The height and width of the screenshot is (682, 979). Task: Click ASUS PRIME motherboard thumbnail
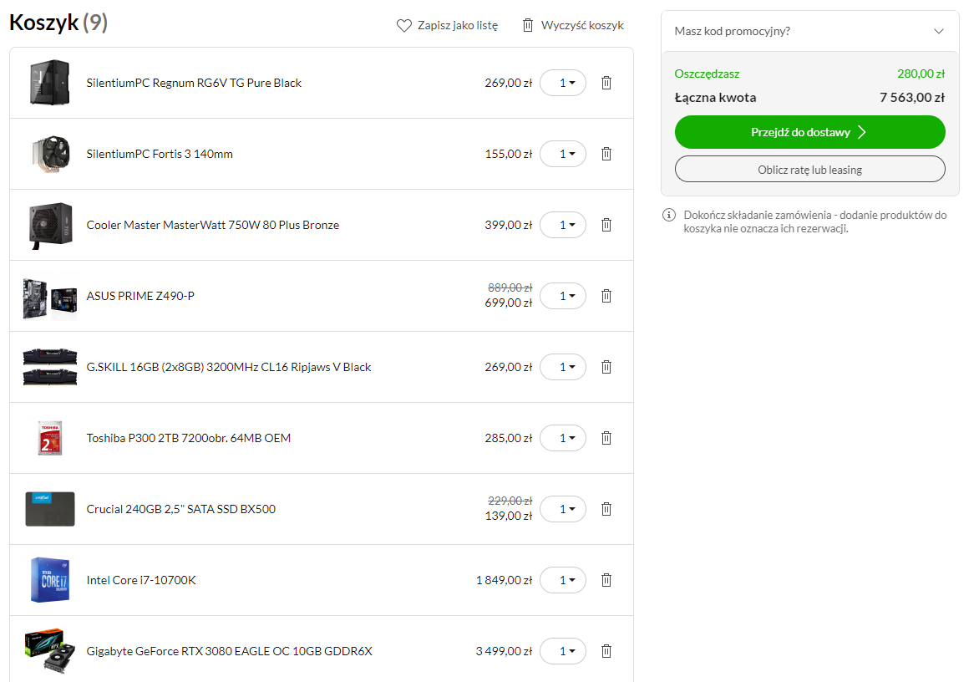coord(50,298)
